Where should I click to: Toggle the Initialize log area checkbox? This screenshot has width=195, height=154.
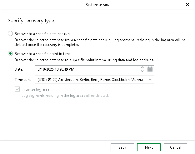[x=17, y=89]
